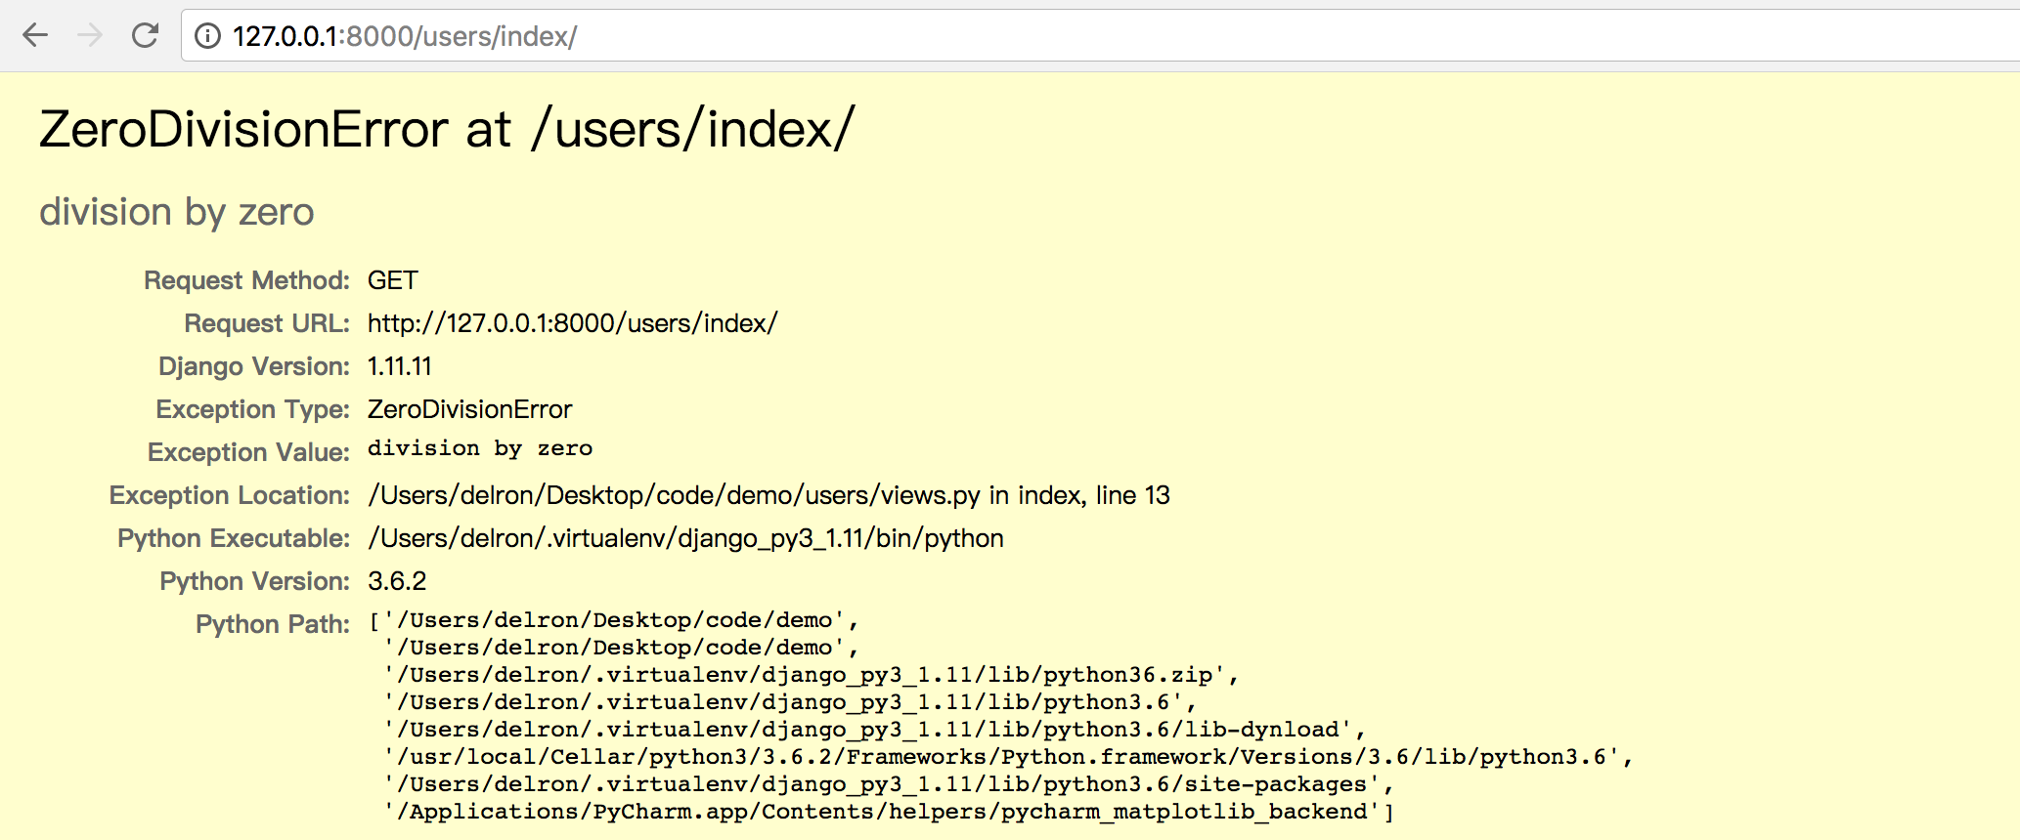
Task: Click the Python Version value 3.6.2
Action: point(397,581)
